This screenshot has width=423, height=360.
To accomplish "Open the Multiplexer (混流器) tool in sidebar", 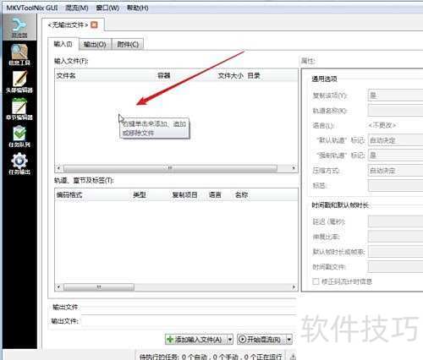I will 19,28.
